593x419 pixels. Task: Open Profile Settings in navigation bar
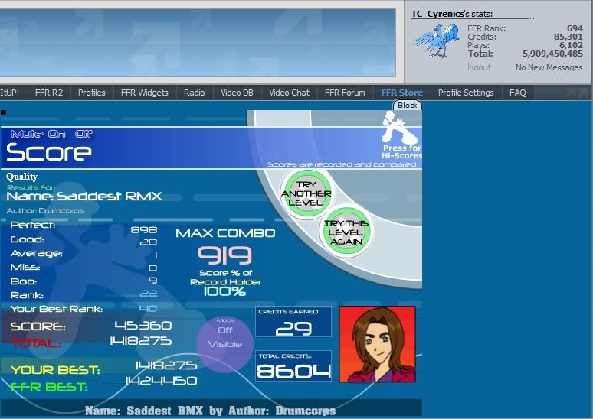tap(466, 93)
